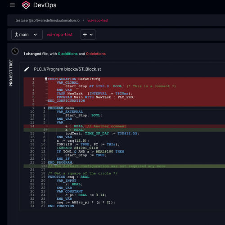
Task: Click line 'todTest: TIME_OF_DAY := TOD#12:55;'
Action: (x=102, y=134)
